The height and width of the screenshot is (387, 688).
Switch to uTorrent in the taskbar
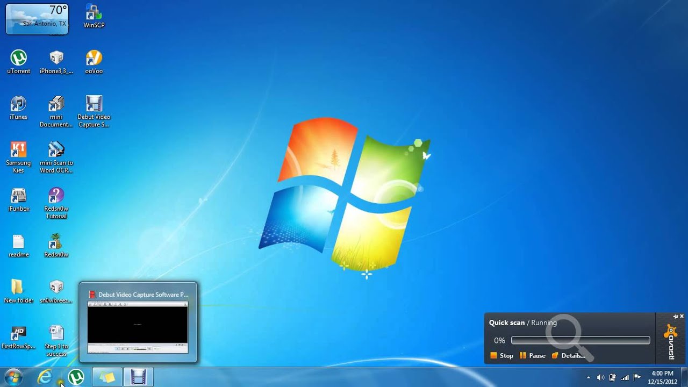point(76,377)
